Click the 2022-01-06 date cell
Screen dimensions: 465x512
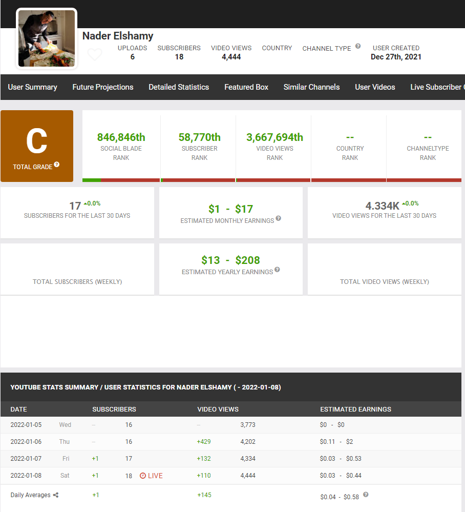pyautogui.click(x=26, y=441)
